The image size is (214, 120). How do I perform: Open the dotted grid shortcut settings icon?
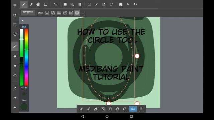point(141,109)
